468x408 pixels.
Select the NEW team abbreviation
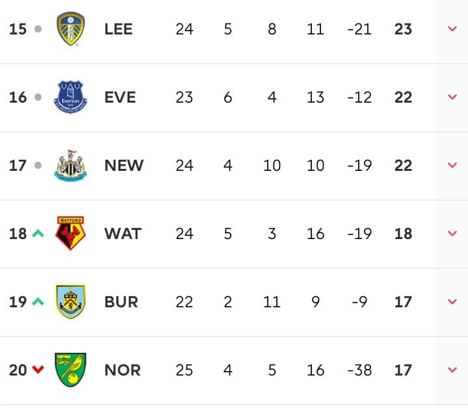(123, 166)
